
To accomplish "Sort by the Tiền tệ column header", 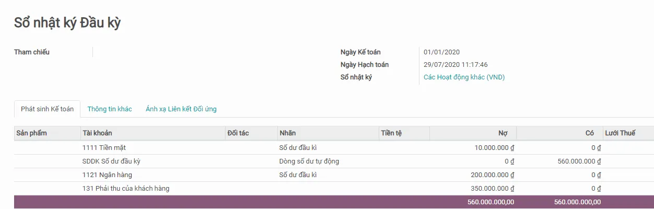I will pos(391,133).
